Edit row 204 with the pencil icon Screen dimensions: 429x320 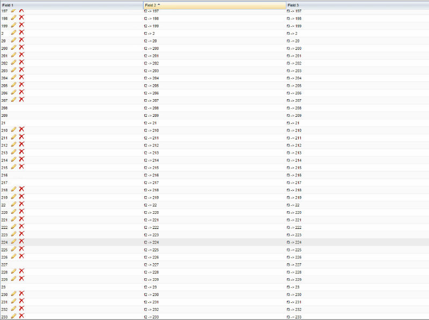[13, 78]
